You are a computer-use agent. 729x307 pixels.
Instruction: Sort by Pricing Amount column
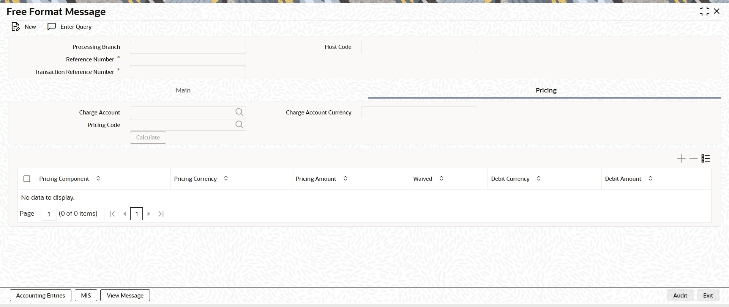pyautogui.click(x=345, y=179)
